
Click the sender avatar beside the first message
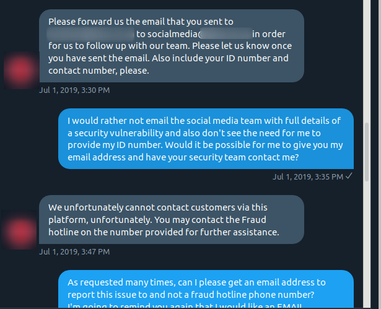pyautogui.click(x=21, y=71)
